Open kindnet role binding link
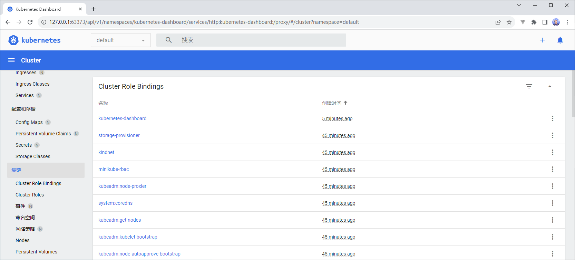This screenshot has height=260, width=575. coord(106,152)
